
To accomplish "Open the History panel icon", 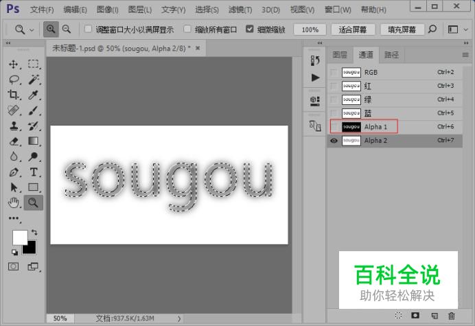I will point(315,60).
